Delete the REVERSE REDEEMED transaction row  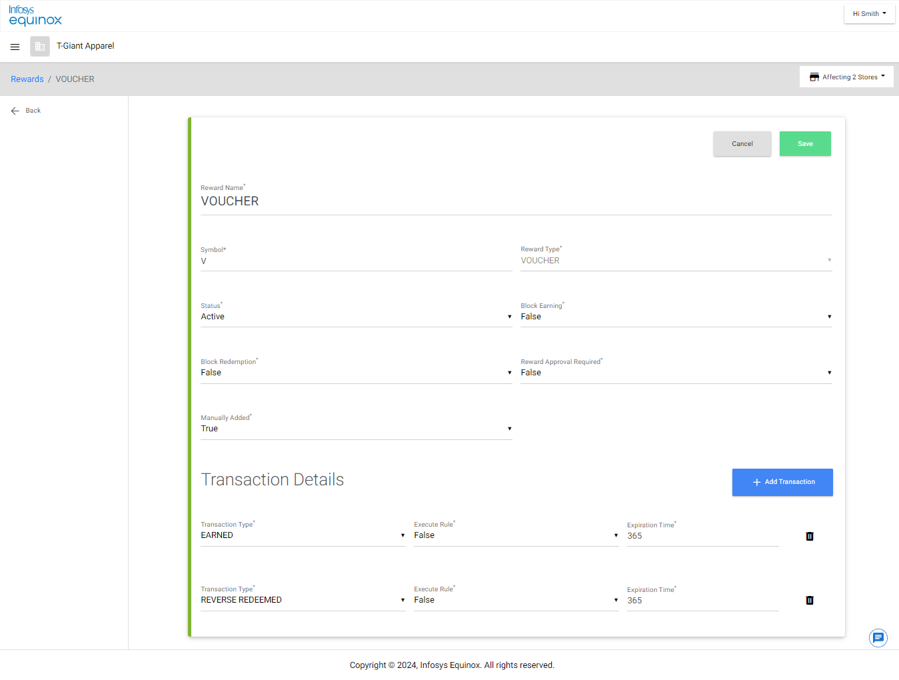pos(810,600)
